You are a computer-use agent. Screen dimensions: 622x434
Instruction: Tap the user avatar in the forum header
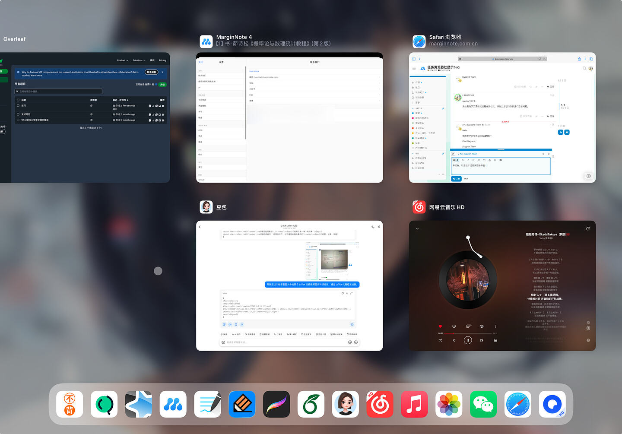coord(590,68)
